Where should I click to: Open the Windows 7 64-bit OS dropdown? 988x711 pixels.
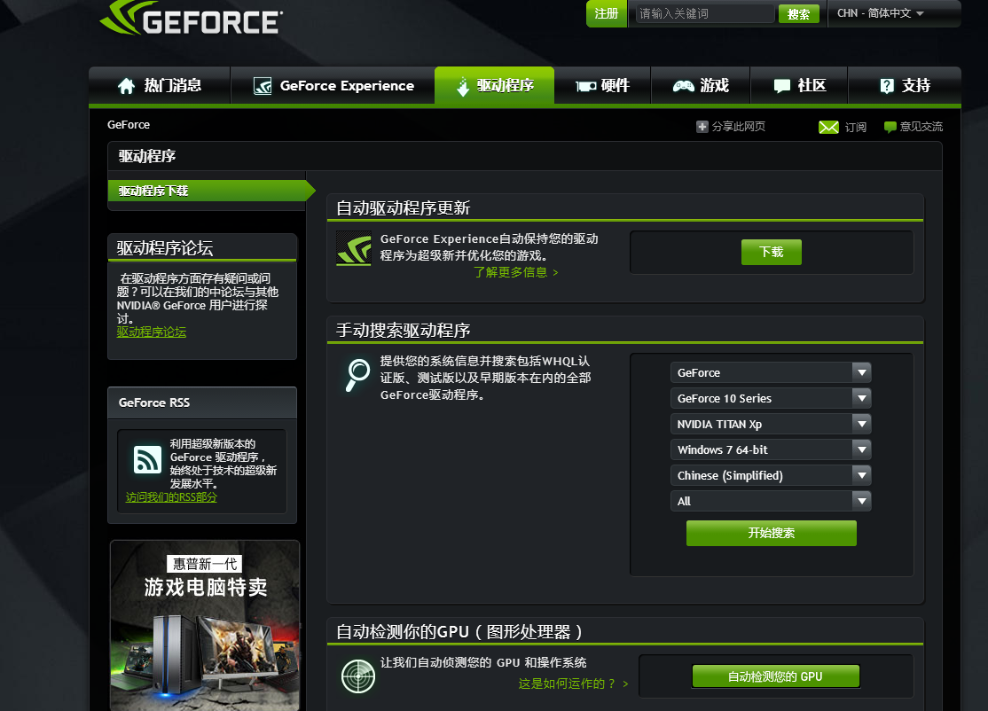tap(771, 449)
